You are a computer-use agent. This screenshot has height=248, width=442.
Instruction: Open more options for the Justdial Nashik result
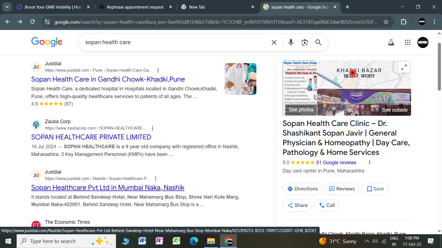click(156, 179)
